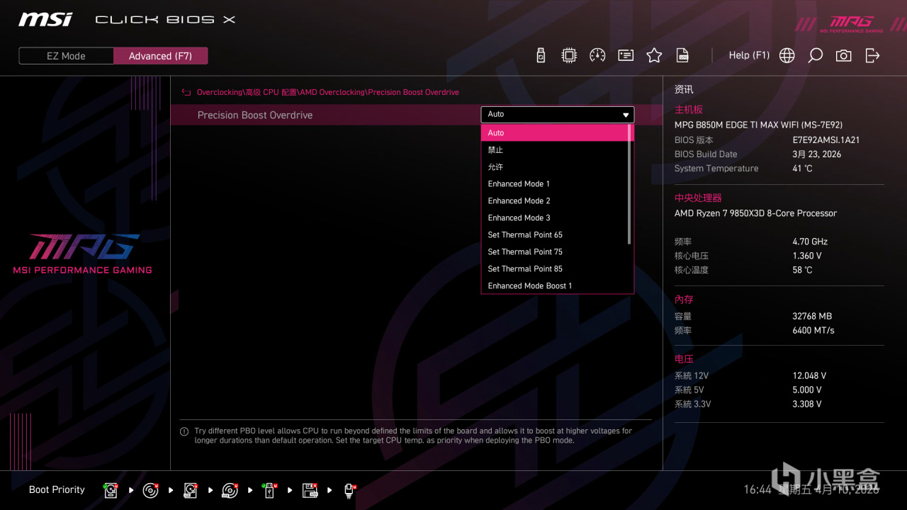Select the USB hard disk boot device icon

190,489
